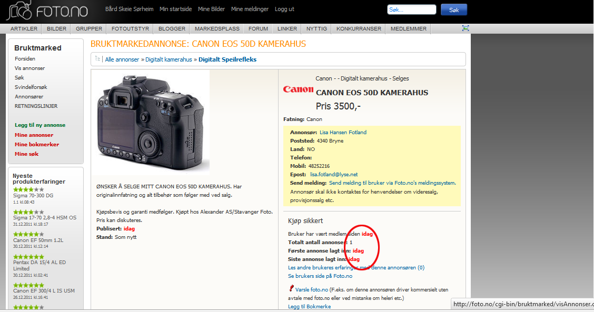594x312 pixels.
Task: Click the star rating above Sigma 70-300 DG
Action: 28,189
